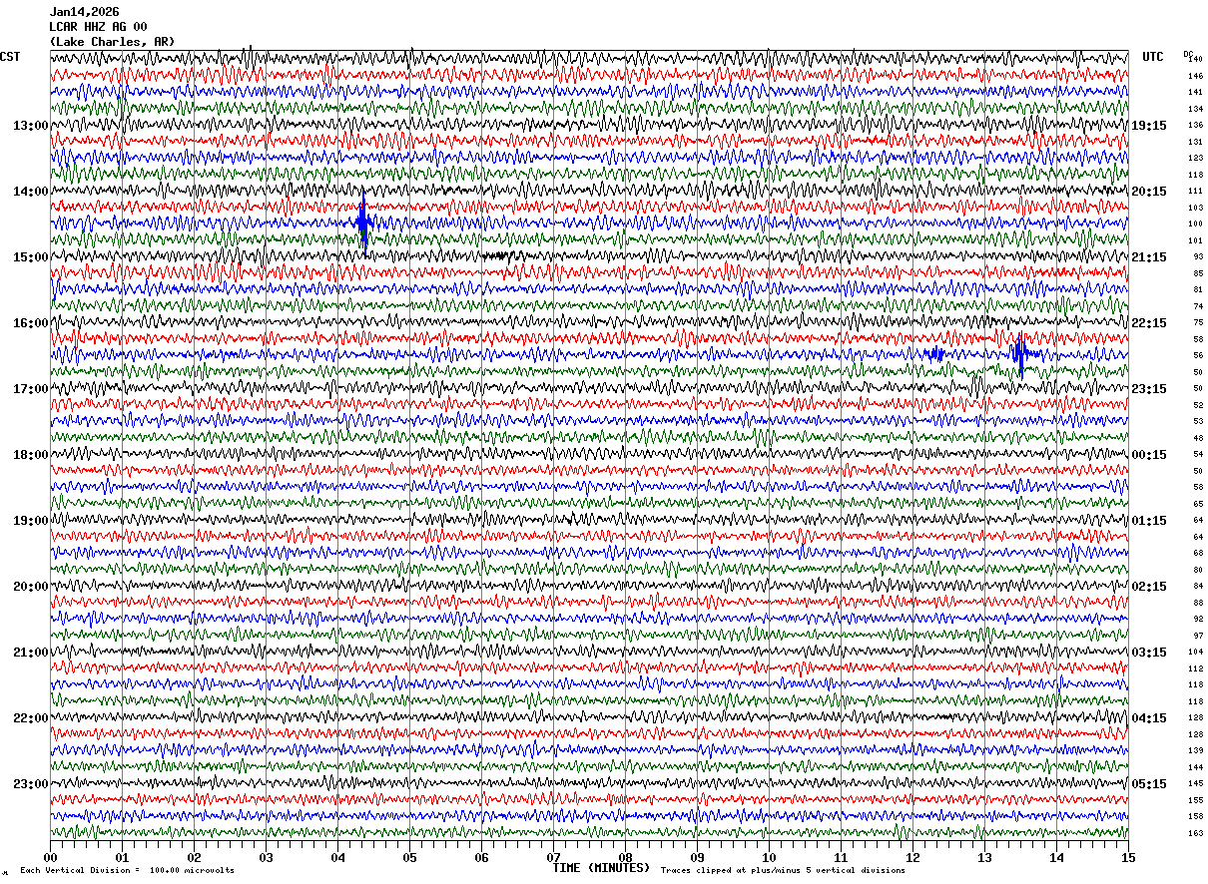Viewport: 1208px width, 884px height.
Task: Select the 18:00 CST row label
Action: pyautogui.click(x=31, y=455)
